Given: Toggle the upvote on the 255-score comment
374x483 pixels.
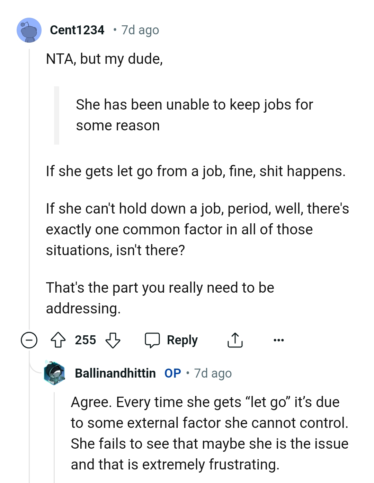Looking at the screenshot, I should [59, 340].
